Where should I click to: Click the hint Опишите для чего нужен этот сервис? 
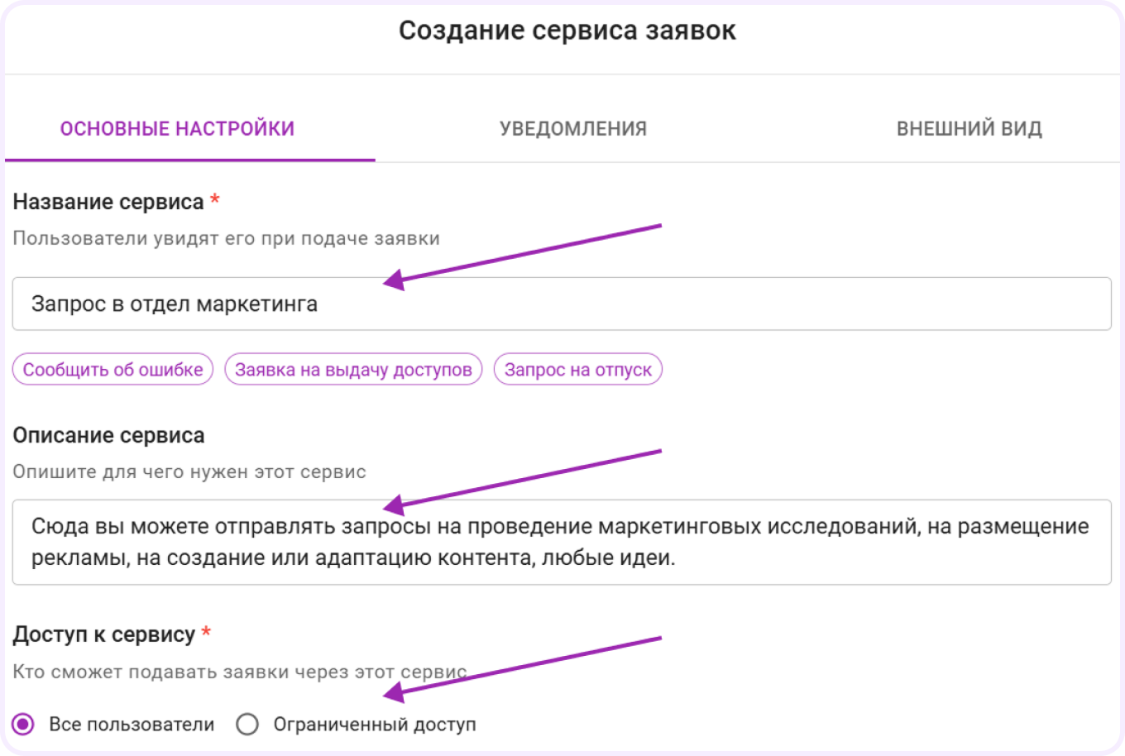(189, 472)
